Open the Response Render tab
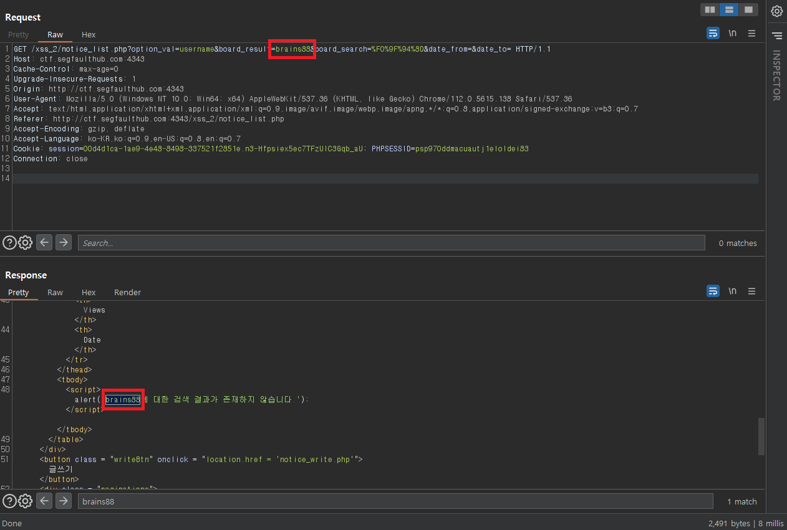The image size is (787, 530). (127, 293)
